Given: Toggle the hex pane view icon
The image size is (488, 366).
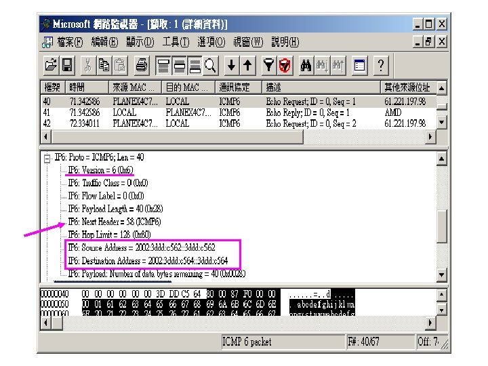Looking at the screenshot, I should tap(195, 65).
